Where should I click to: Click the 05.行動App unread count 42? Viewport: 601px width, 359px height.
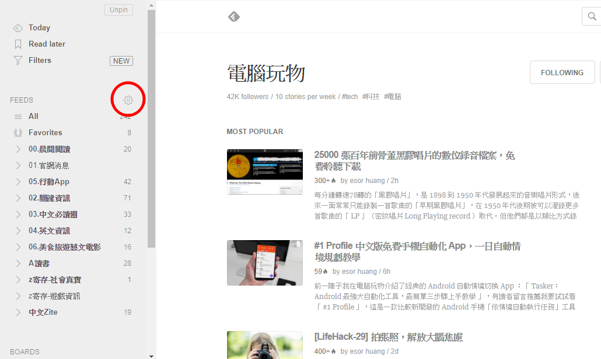(127, 182)
